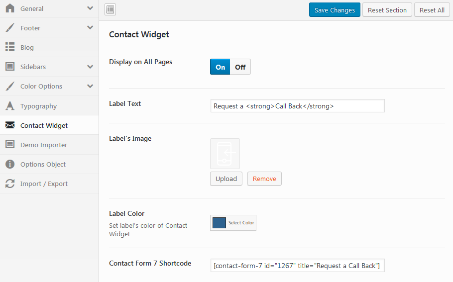Click the label image phone thumbnail
This screenshot has height=282, width=453.
tap(225, 154)
